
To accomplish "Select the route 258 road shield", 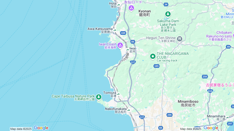I will point(205,77).
